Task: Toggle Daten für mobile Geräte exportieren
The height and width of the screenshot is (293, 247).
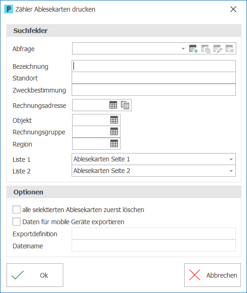Action: 16,222
